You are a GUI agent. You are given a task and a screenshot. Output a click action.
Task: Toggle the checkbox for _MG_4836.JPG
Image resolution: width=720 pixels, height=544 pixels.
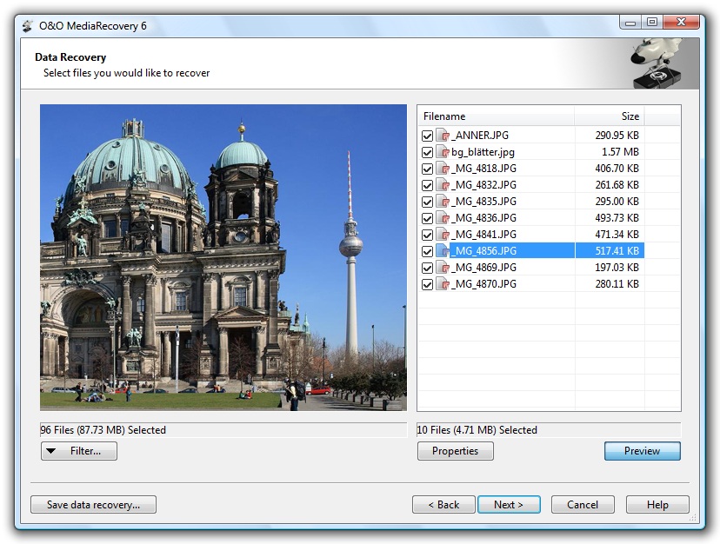click(427, 218)
